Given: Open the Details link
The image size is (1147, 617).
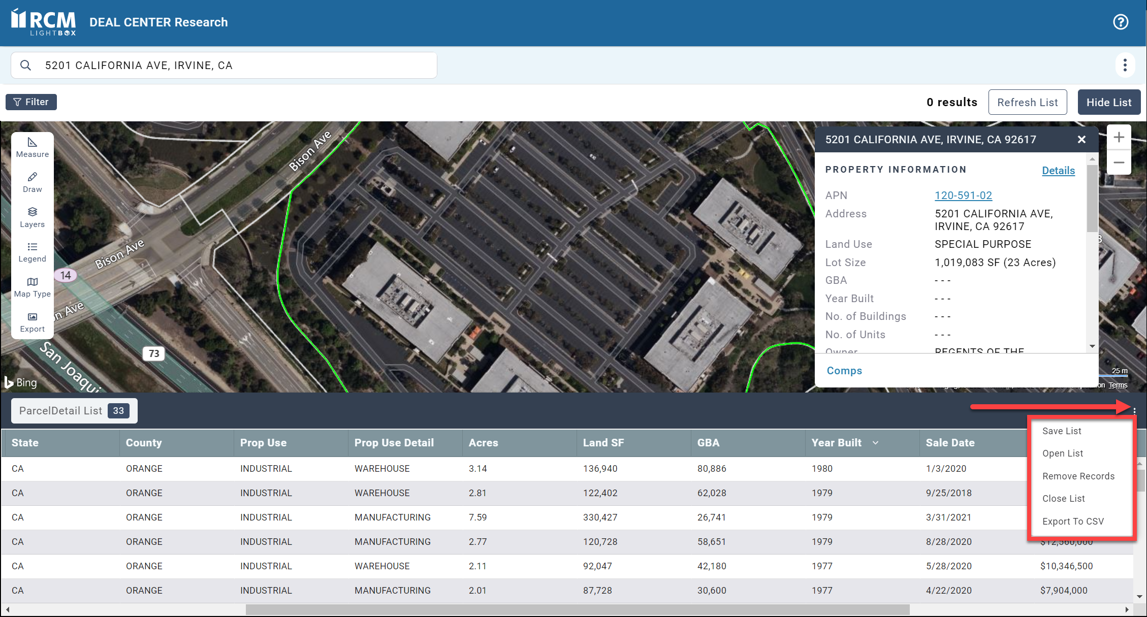Looking at the screenshot, I should [1058, 171].
